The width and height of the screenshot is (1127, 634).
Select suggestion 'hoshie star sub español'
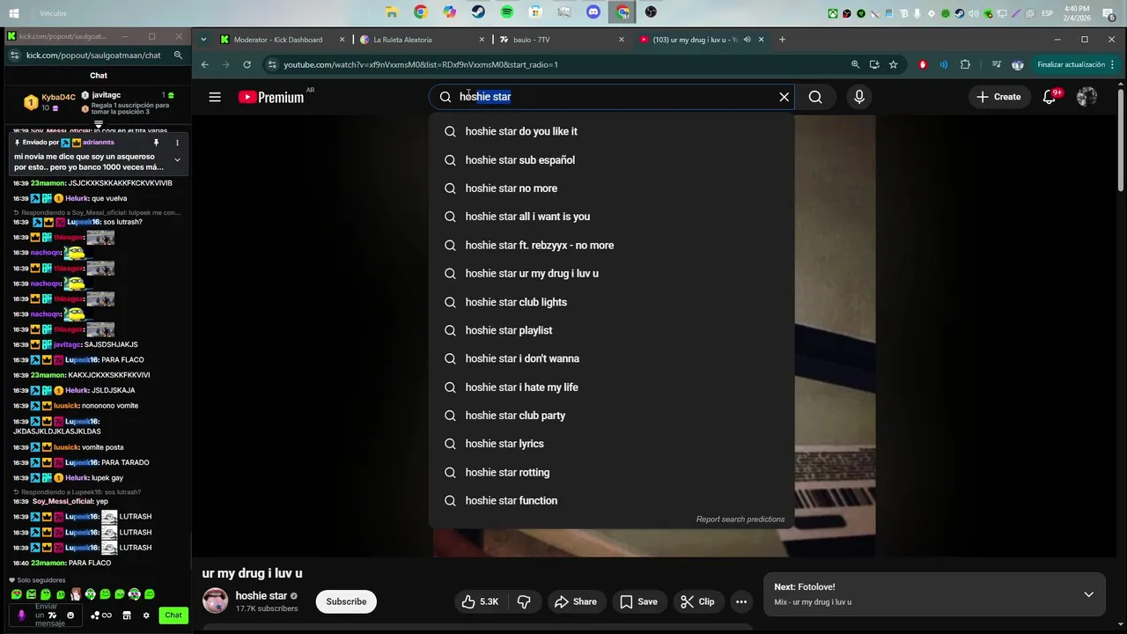611,160
